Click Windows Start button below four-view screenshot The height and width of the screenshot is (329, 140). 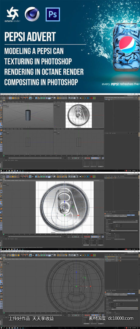1,170
